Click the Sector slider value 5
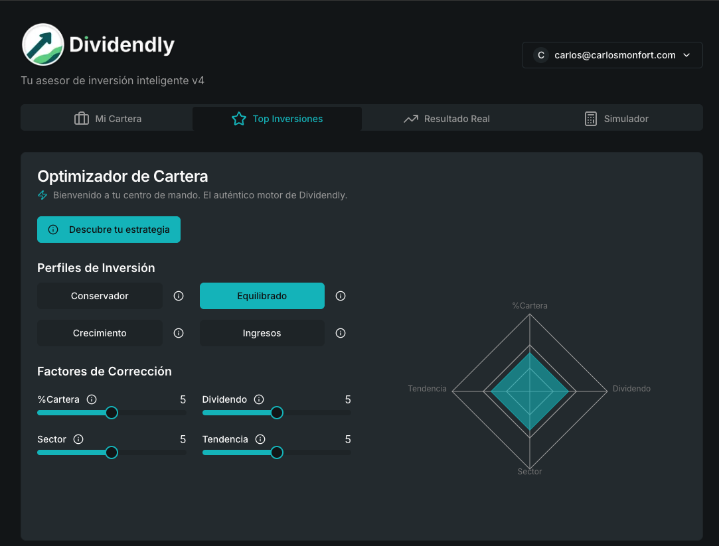This screenshot has width=719, height=546. (x=183, y=440)
